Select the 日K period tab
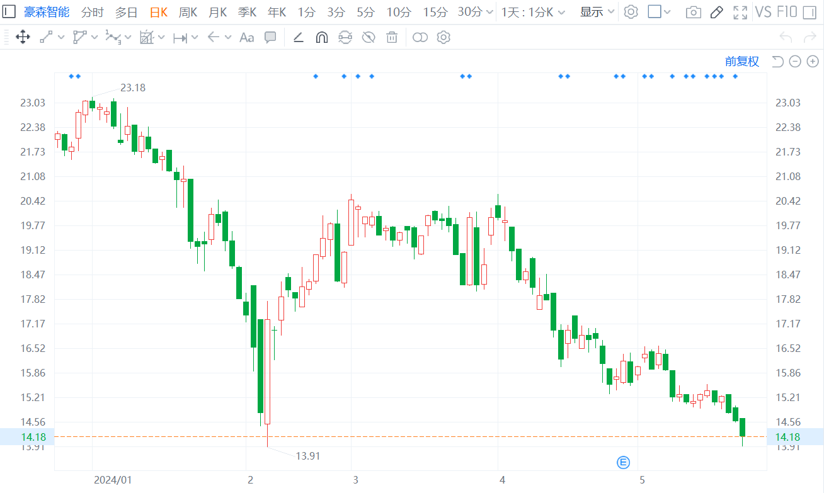The image size is (824, 493). [x=159, y=11]
